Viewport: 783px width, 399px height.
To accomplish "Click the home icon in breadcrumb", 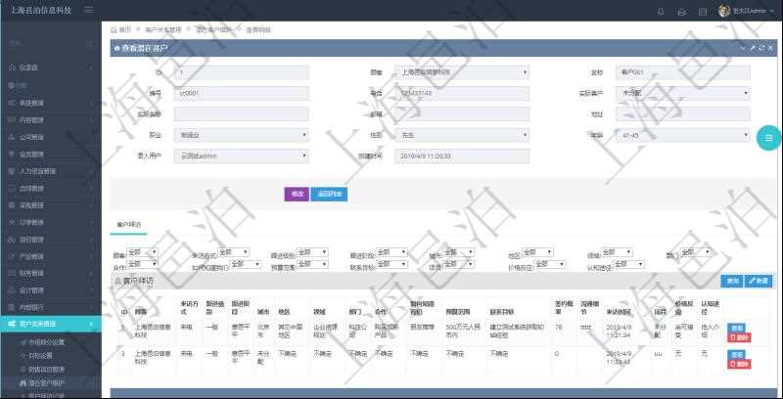I will pyautogui.click(x=115, y=30).
